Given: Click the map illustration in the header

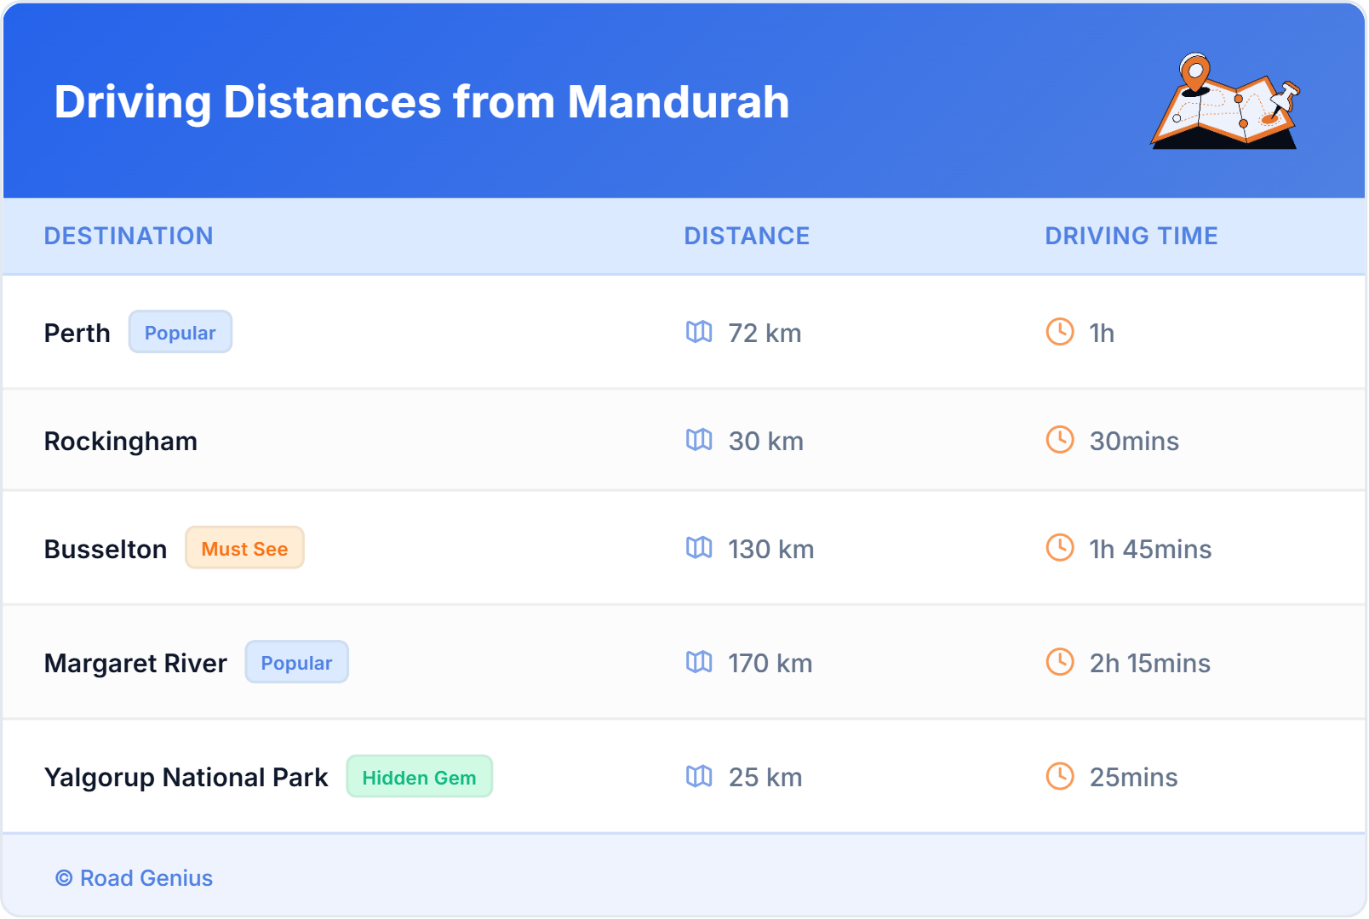Looking at the screenshot, I should click(x=1226, y=102).
